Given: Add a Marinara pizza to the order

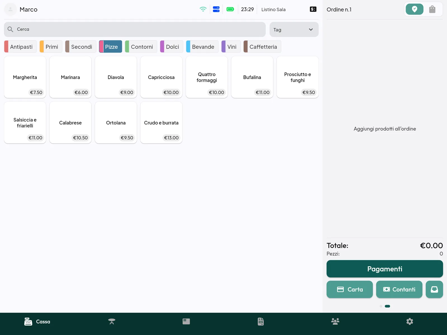Looking at the screenshot, I should tap(70, 77).
